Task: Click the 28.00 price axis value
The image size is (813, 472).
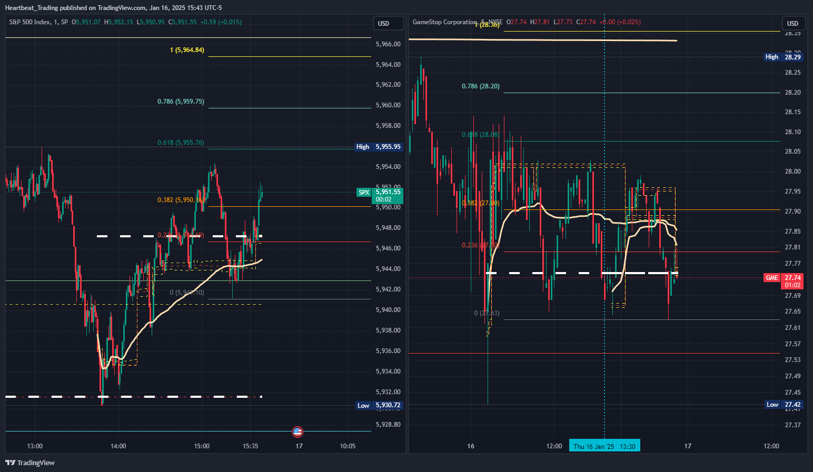Action: coord(792,172)
